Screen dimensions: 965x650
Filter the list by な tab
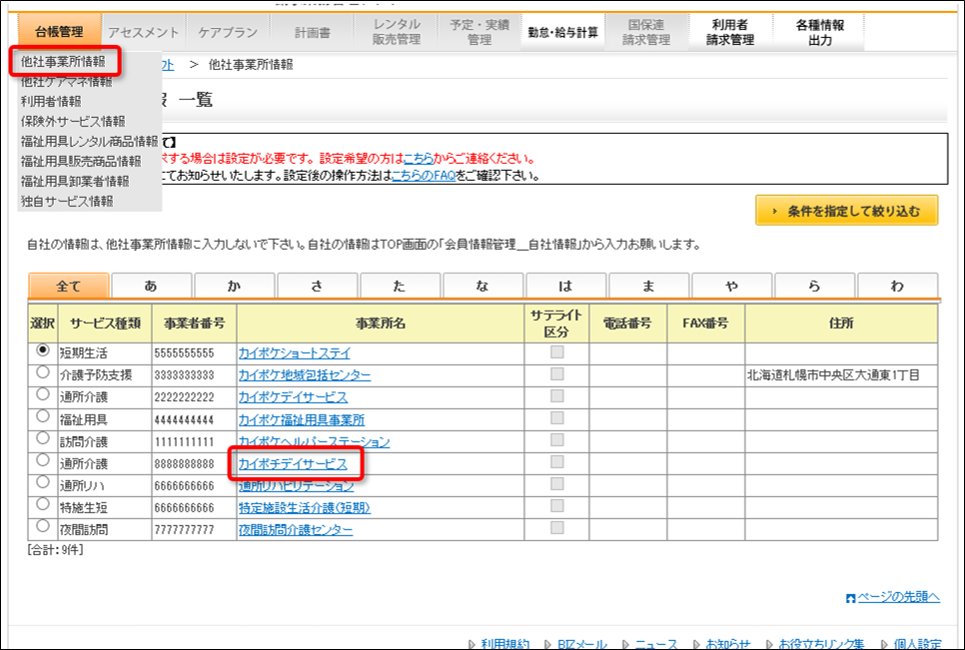point(483,286)
